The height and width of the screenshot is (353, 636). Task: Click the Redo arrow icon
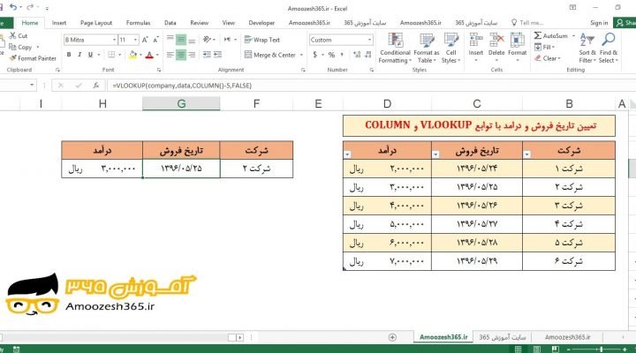30,7
